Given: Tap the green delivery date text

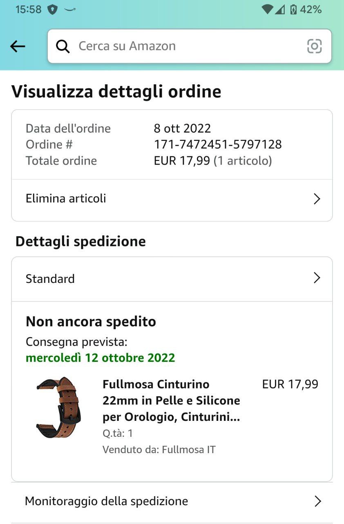Looking at the screenshot, I should [x=100, y=358].
